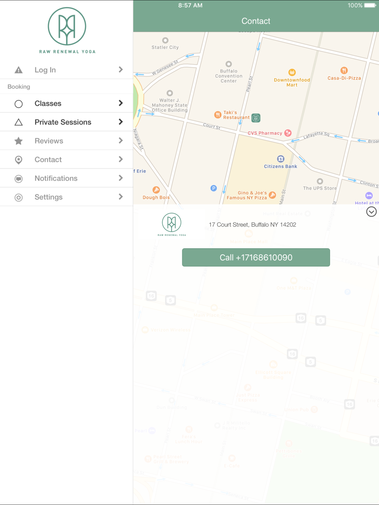379x505 pixels.
Task: Expand Private Sessions using its chevron
Action: 121,122
